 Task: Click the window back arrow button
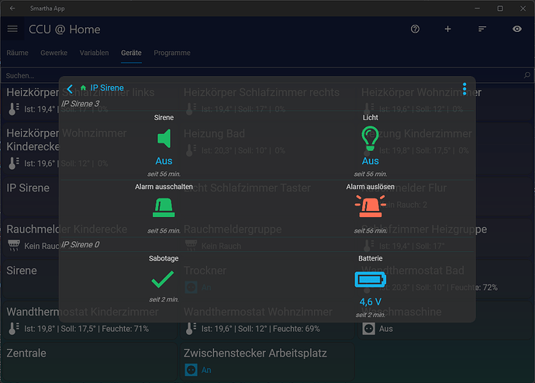click(12, 8)
